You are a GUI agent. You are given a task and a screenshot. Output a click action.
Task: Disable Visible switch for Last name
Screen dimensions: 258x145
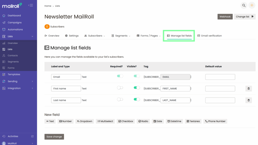pos(137,99)
